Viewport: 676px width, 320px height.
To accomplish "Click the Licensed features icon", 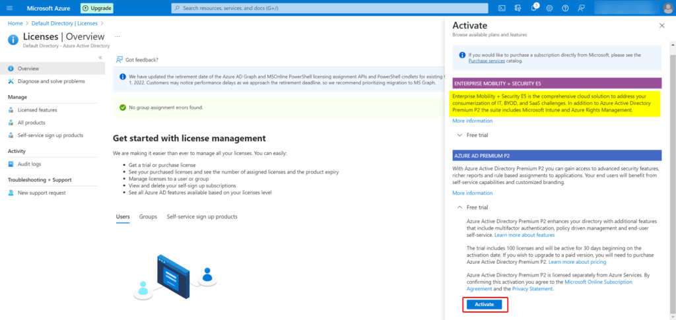I will 11,110.
